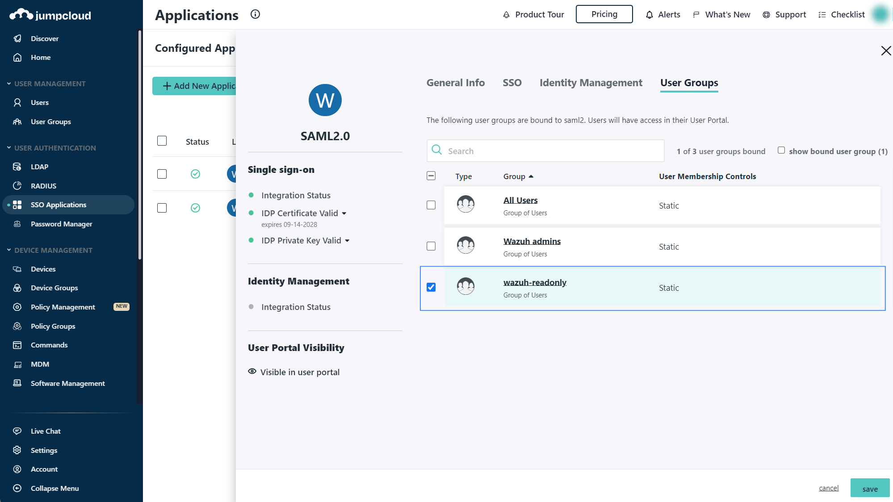Enable show bound user group checkbox
This screenshot has height=502, width=893.
[x=781, y=151]
